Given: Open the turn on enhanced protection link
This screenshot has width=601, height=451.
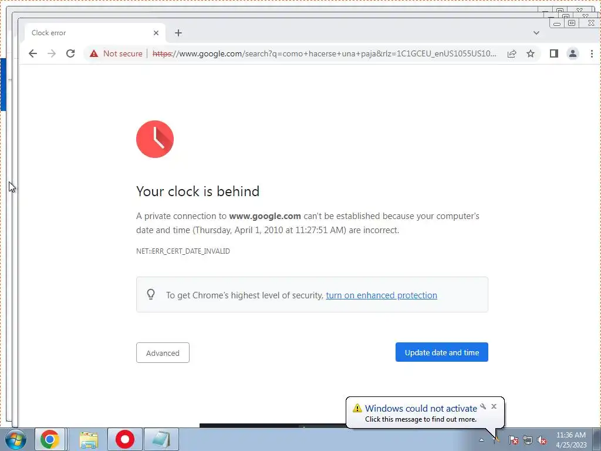Looking at the screenshot, I should pyautogui.click(x=381, y=295).
